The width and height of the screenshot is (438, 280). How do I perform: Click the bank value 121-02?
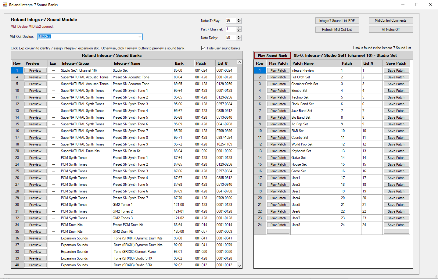(183, 218)
